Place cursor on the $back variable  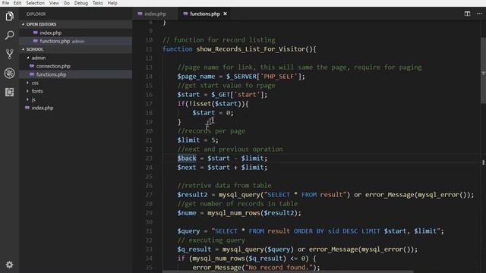tap(187, 158)
